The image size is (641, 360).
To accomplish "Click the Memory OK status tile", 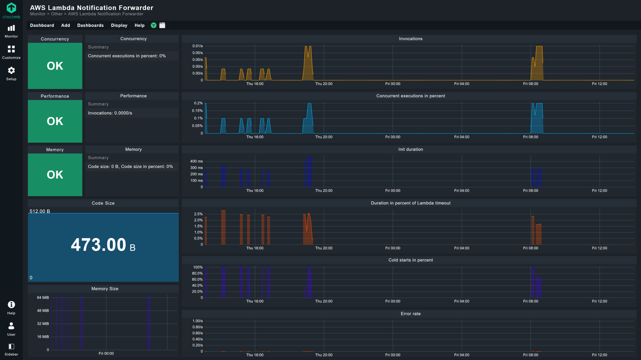I will pos(55,175).
